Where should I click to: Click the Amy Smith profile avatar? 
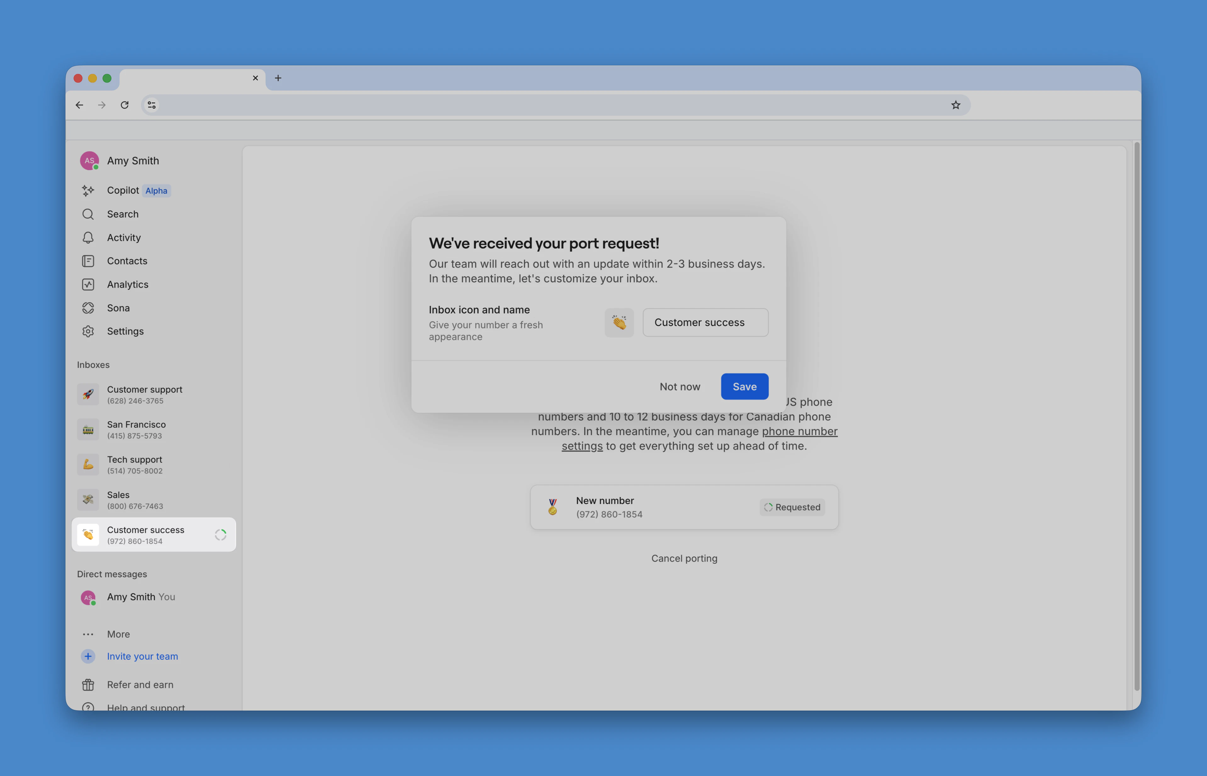(x=89, y=161)
